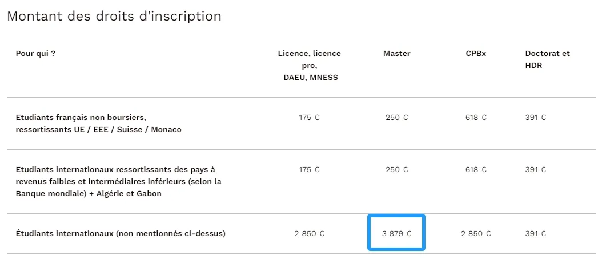Screen dimensions: 602x259
Task: Click 175 € fee for low-income countries row
Action: tap(310, 169)
